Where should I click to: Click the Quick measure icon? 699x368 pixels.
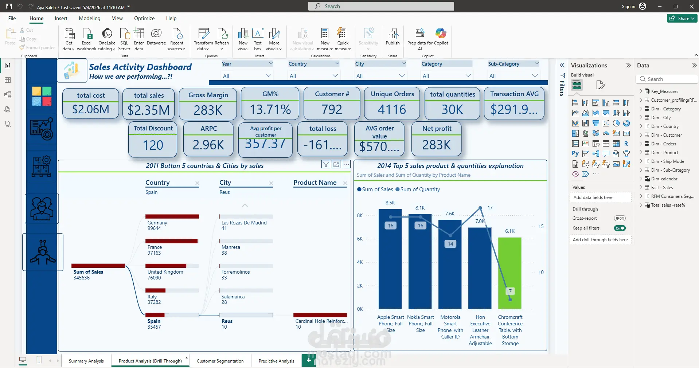pos(343,39)
